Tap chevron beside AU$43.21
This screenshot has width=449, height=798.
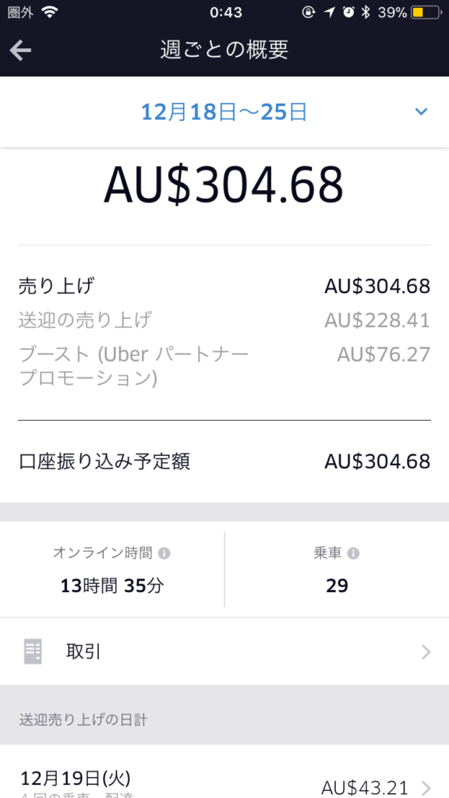click(x=426, y=787)
